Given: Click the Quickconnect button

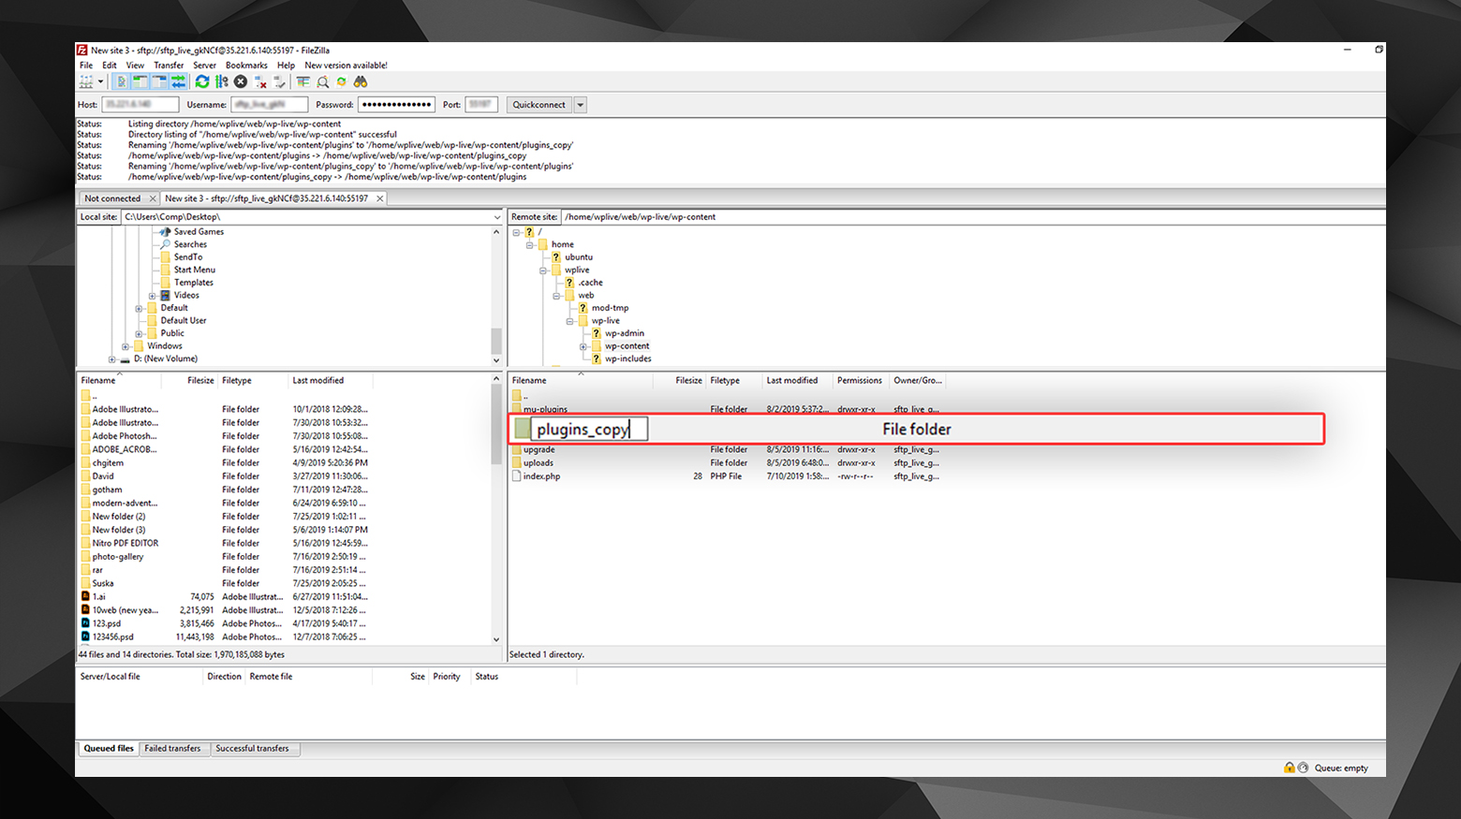Looking at the screenshot, I should [539, 105].
